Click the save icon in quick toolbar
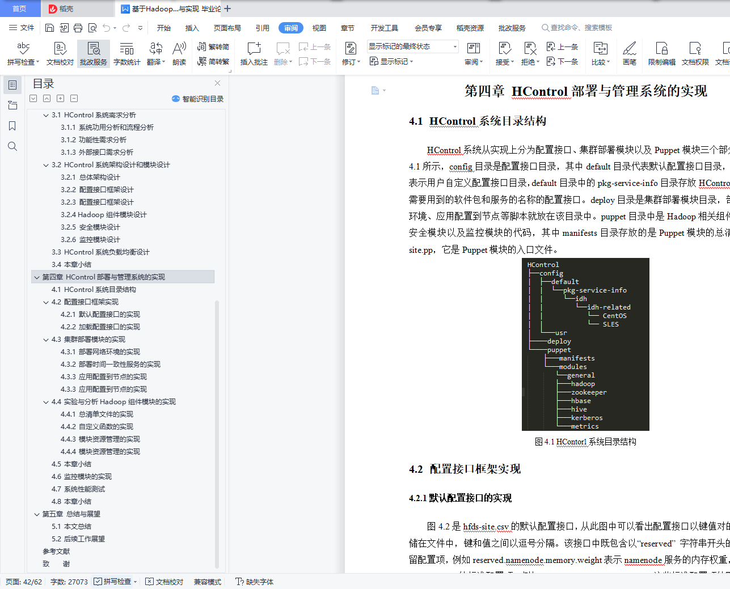Viewport: 730px width, 589px height. click(x=49, y=28)
